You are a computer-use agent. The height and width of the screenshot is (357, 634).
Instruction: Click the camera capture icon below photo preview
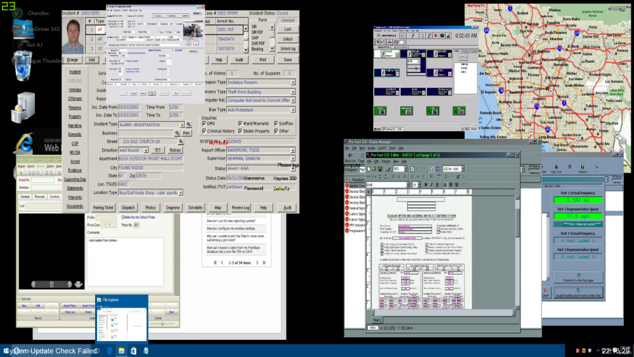79,284
